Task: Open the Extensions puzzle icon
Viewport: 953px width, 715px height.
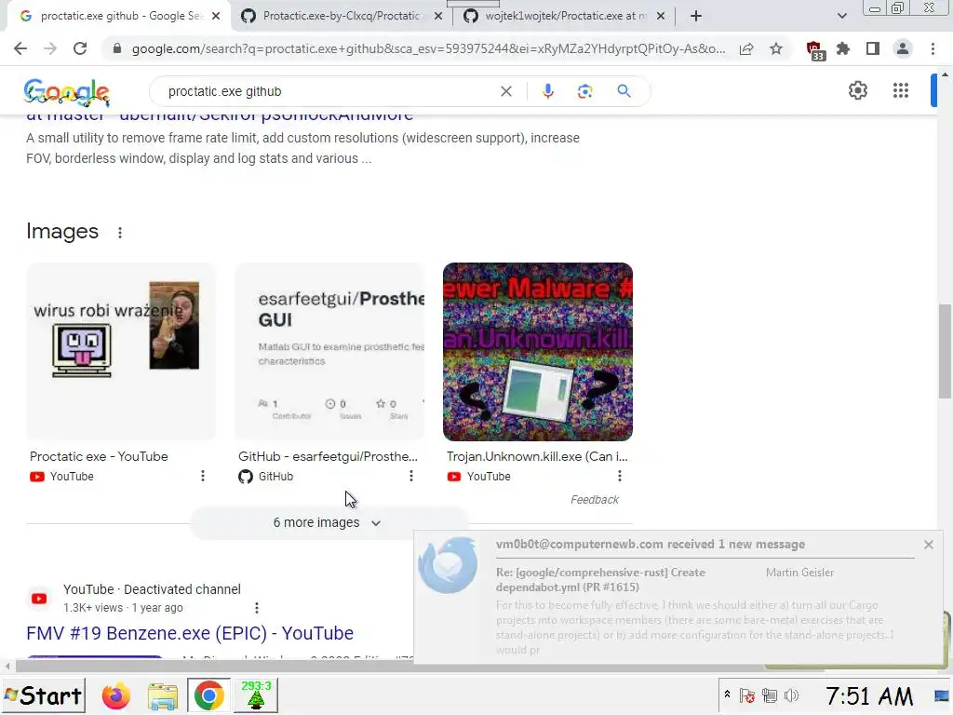Action: 843,48
